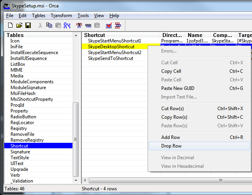Open the View menu

click(x=99, y=16)
